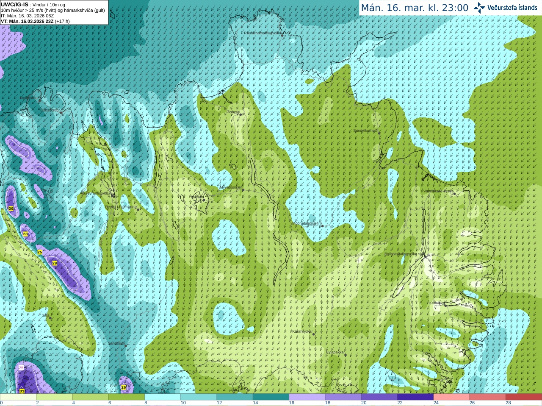Pick the 4–6 m/s legend swatch
542x406 pixels.
coord(91,397)
